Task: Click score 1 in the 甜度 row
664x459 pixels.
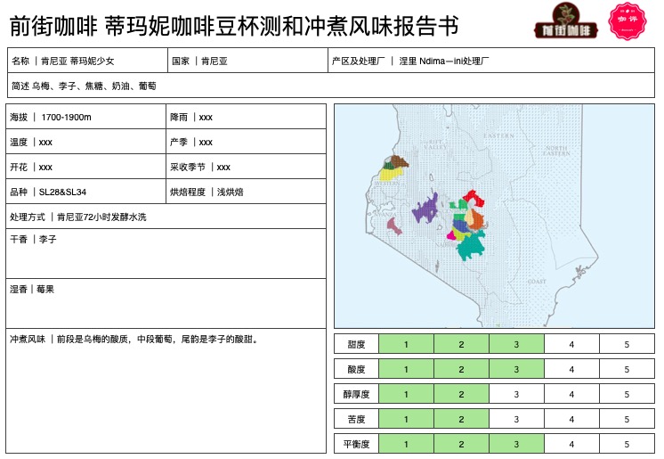Action: click(406, 344)
